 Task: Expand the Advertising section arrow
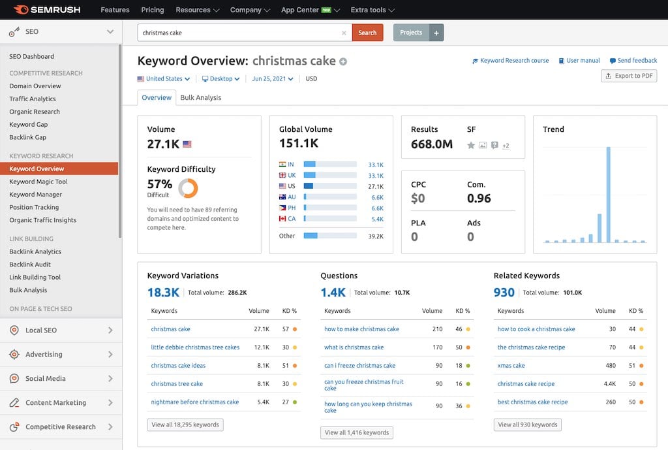pos(110,355)
